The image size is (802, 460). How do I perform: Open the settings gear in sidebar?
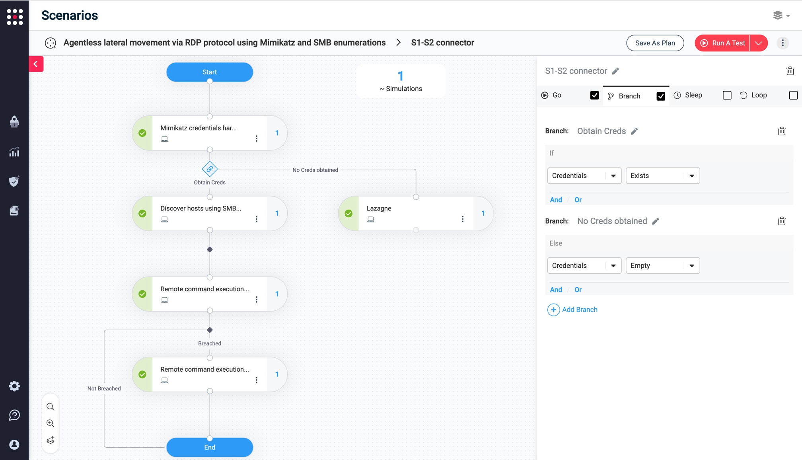[14, 386]
